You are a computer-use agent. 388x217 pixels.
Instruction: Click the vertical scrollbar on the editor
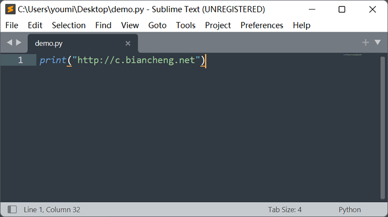click(x=382, y=128)
